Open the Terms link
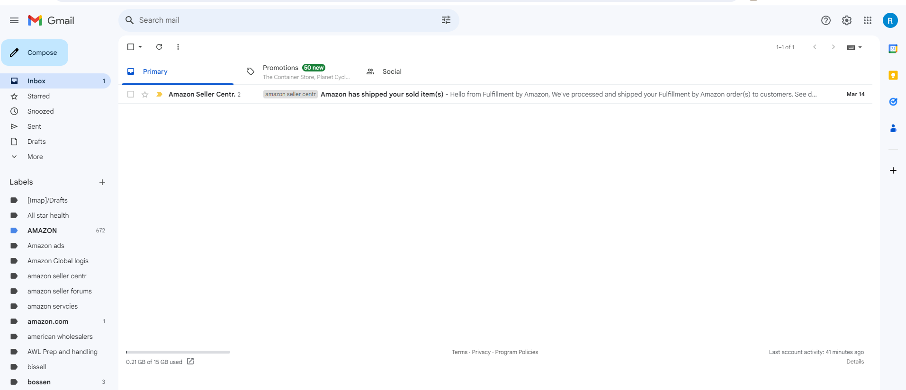906x390 pixels. (459, 352)
